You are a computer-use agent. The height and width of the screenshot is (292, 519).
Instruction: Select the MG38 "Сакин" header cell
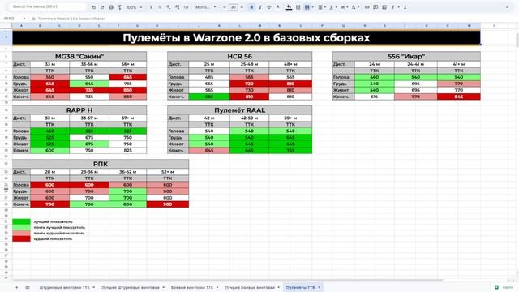[x=79, y=56]
